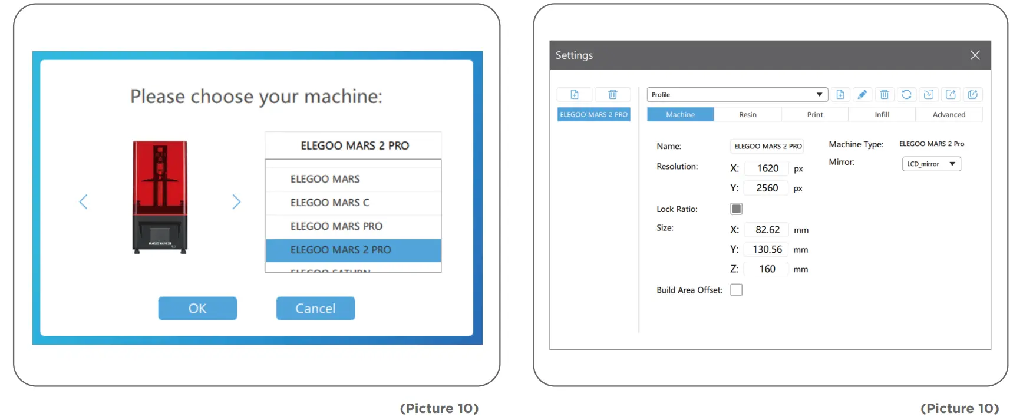Screen dimensions: 1013x420
Task: Export the profile with the single-page arrow icon
Action: pyautogui.click(x=951, y=94)
